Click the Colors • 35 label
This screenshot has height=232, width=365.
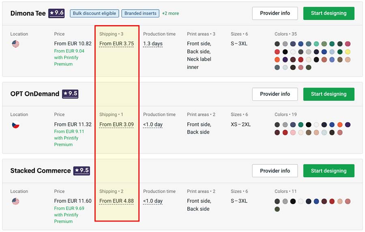pyautogui.click(x=286, y=34)
